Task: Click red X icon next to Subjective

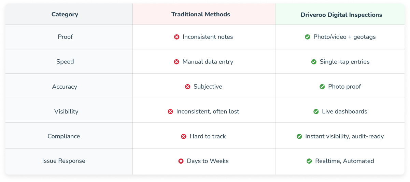Action: [187, 87]
